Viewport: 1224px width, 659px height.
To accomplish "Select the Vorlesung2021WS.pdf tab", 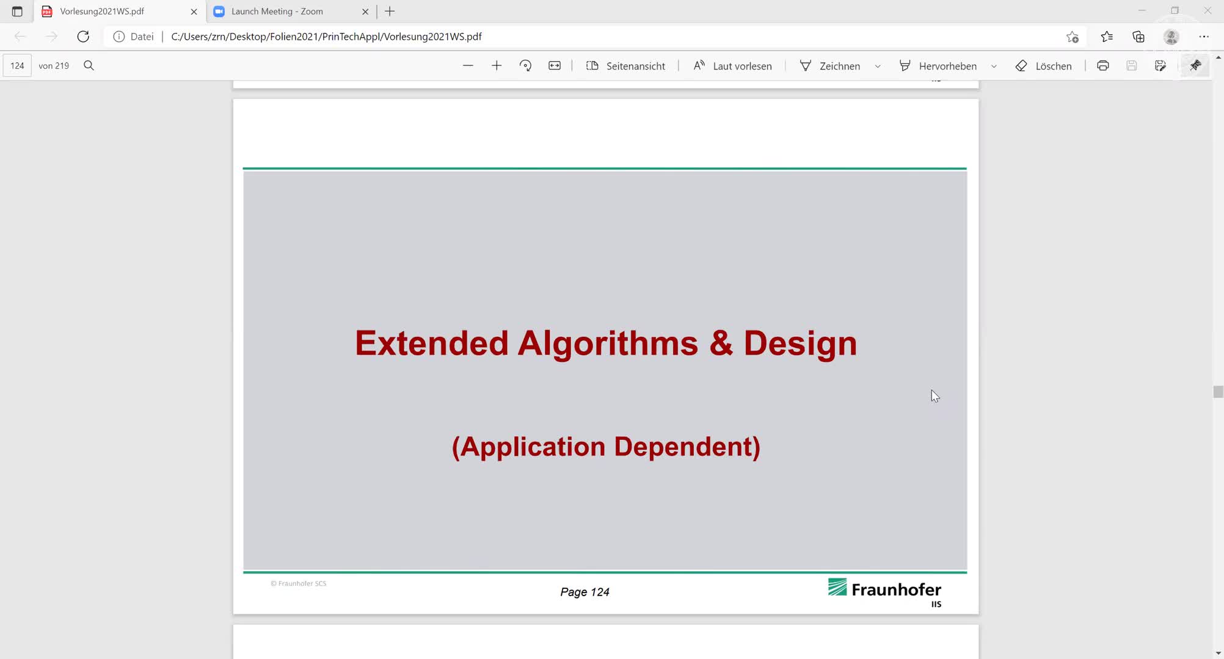I will [110, 11].
